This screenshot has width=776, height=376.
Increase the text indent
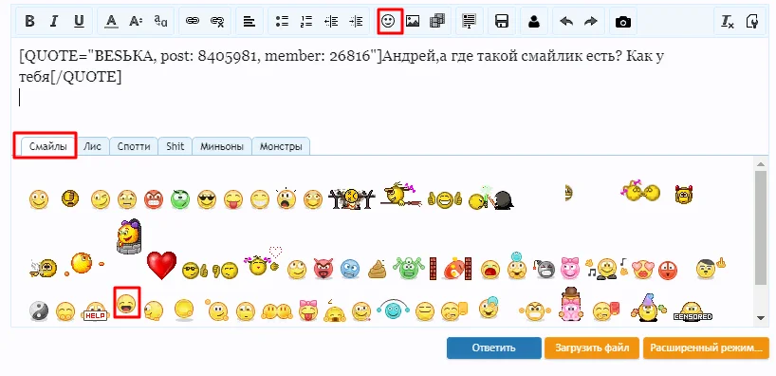coord(356,21)
